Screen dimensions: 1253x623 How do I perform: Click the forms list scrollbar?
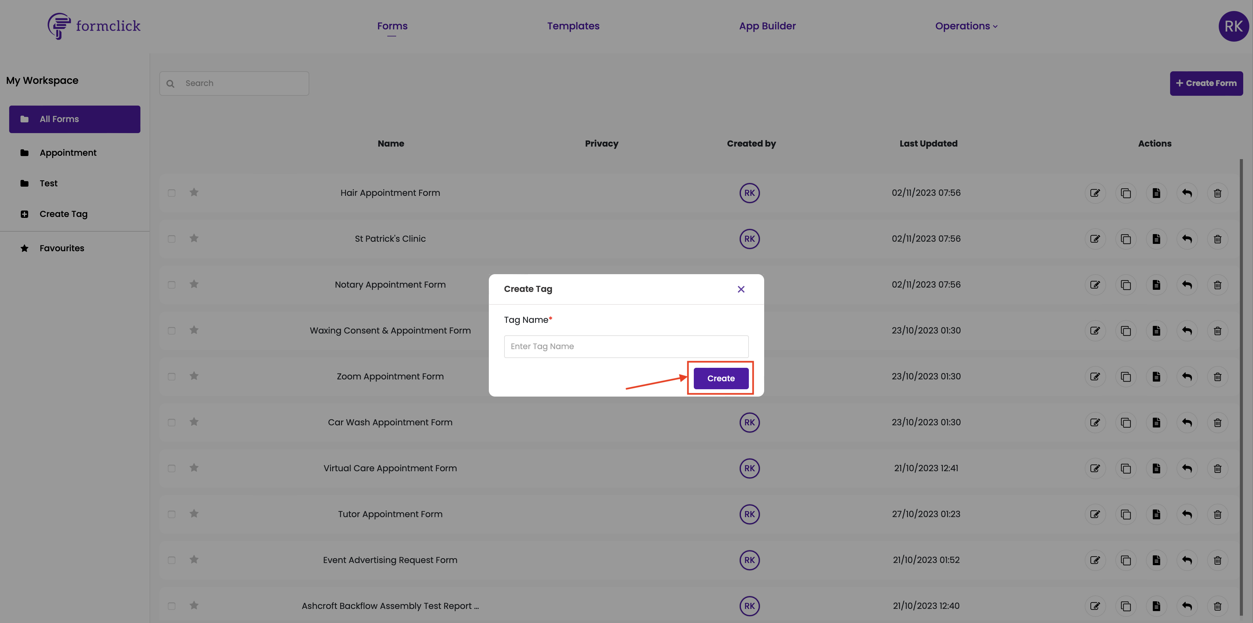[x=1241, y=387]
